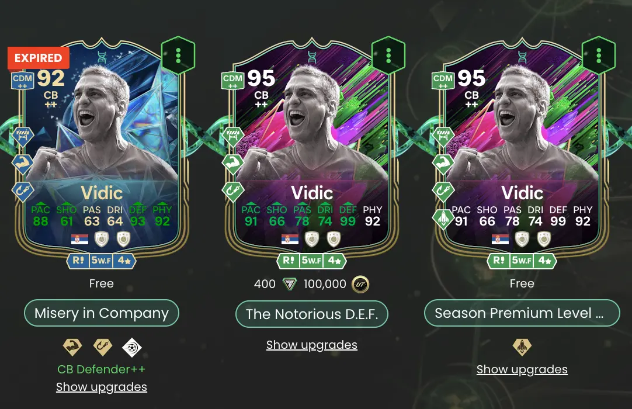Click white soccer ball icon under Misery in Company
Image resolution: width=632 pixels, height=409 pixels.
point(132,347)
